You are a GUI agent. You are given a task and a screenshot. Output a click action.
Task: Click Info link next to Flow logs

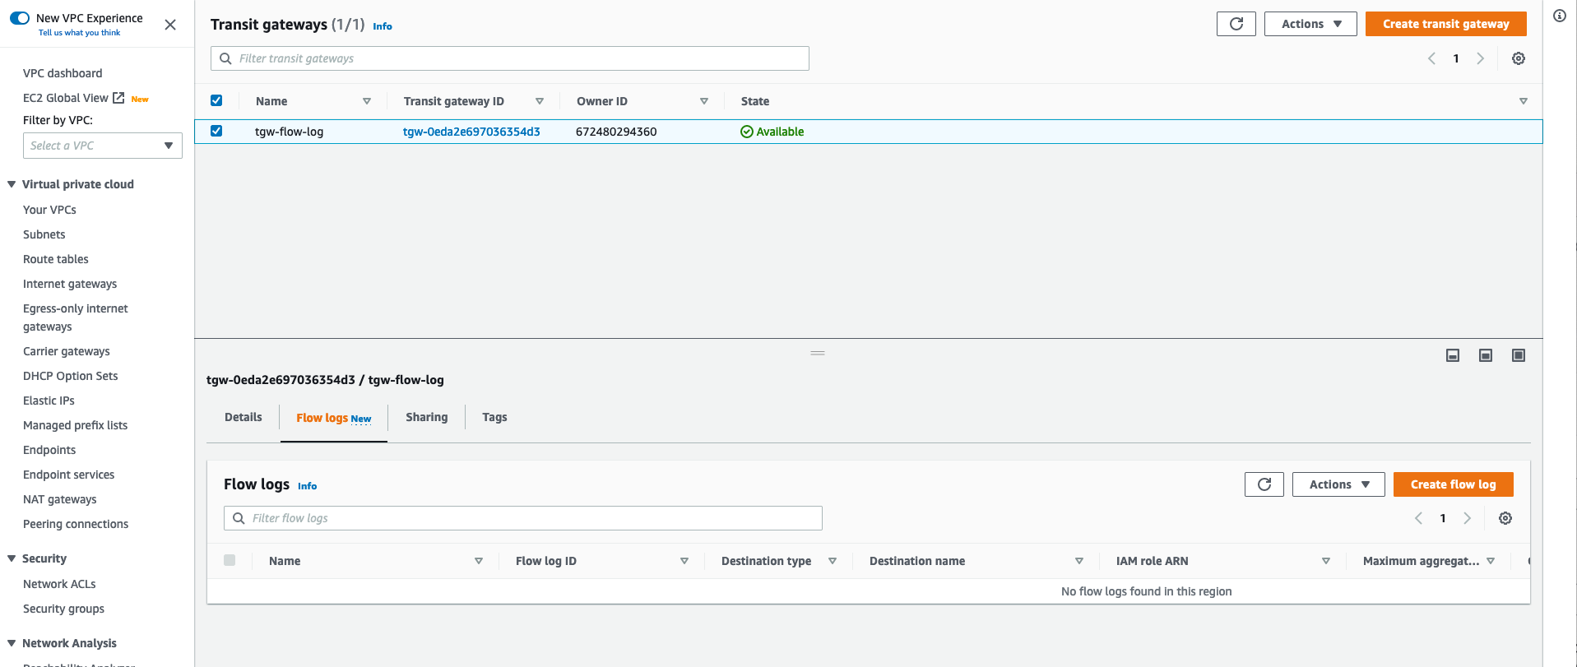pos(307,486)
